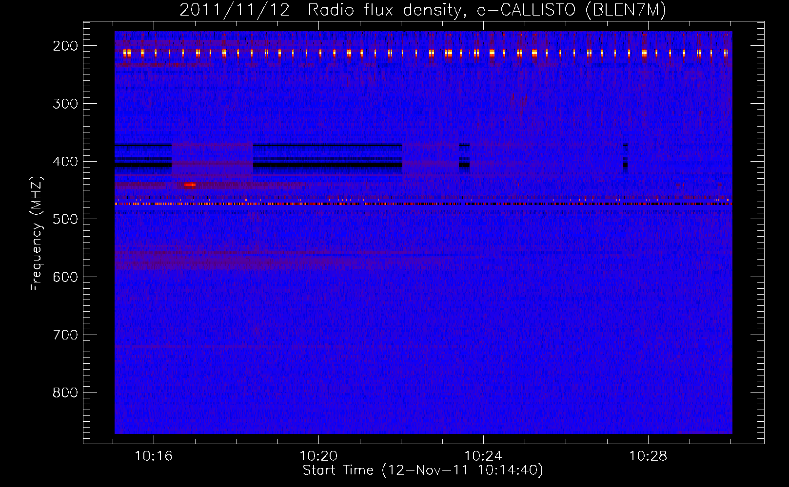789x487 pixels.
Task: Click the 10:20 time tick label
Action: (x=318, y=456)
